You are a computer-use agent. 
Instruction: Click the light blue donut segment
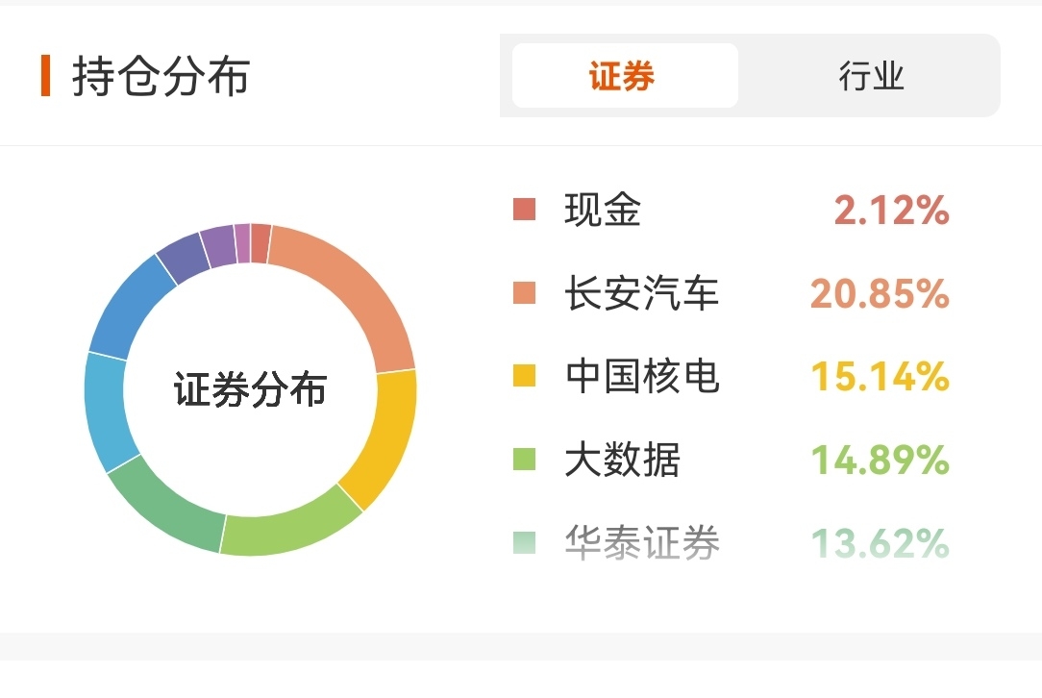click(x=108, y=412)
